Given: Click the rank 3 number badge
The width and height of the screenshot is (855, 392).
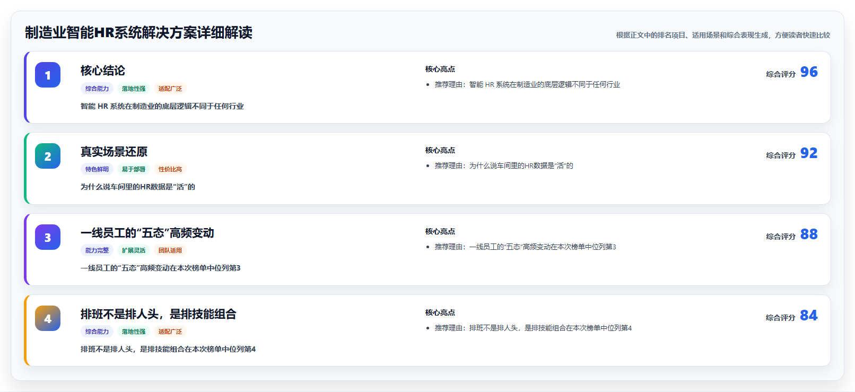Looking at the screenshot, I should 48,237.
